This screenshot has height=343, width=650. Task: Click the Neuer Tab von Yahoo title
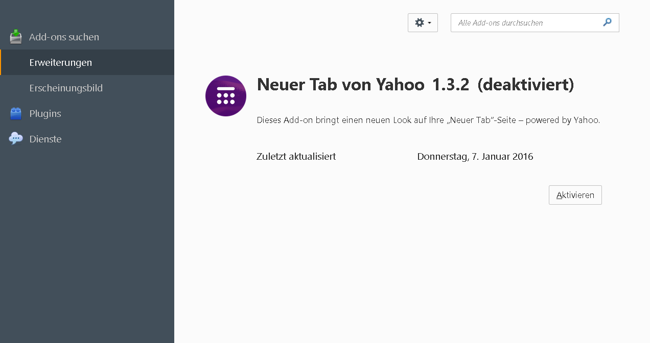point(340,85)
